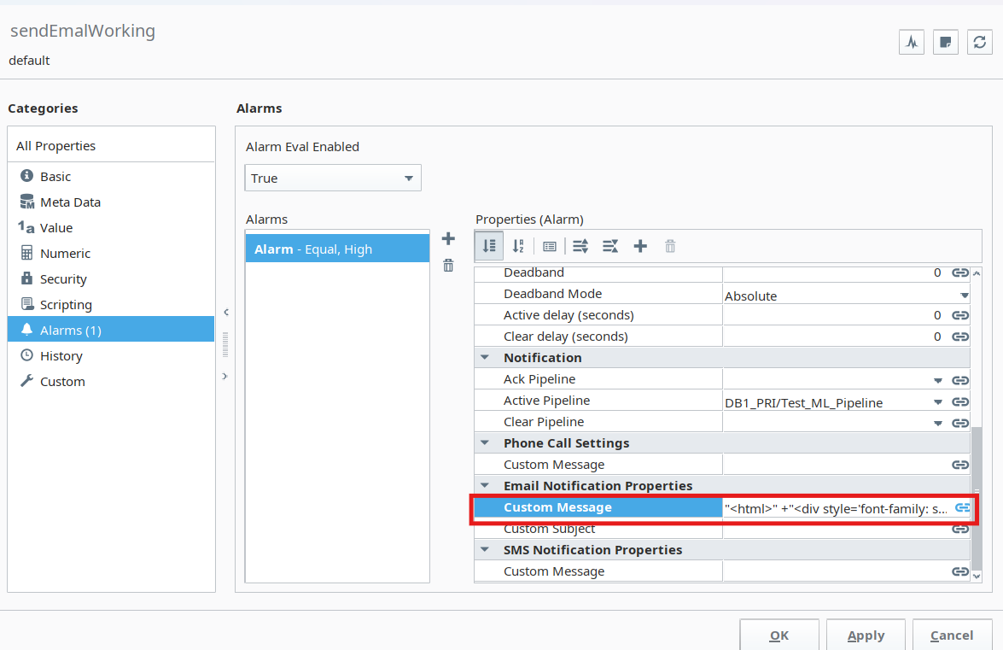This screenshot has height=650, width=1003.
Task: Open the tag diagnostics waveform icon
Action: (x=912, y=43)
